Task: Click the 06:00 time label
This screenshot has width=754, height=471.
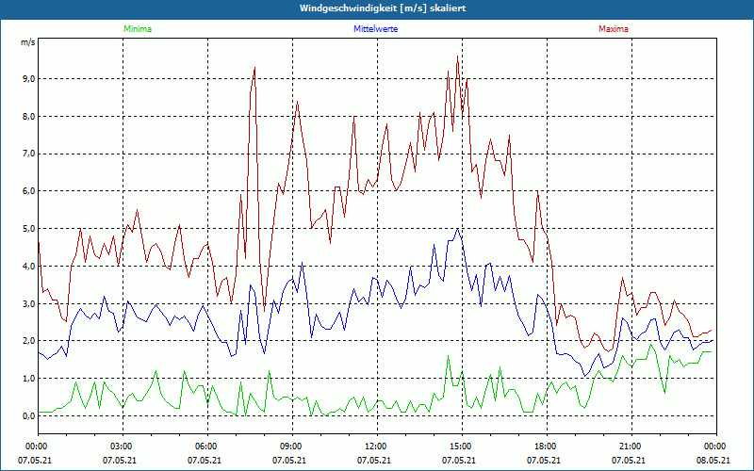Action: tap(205, 447)
